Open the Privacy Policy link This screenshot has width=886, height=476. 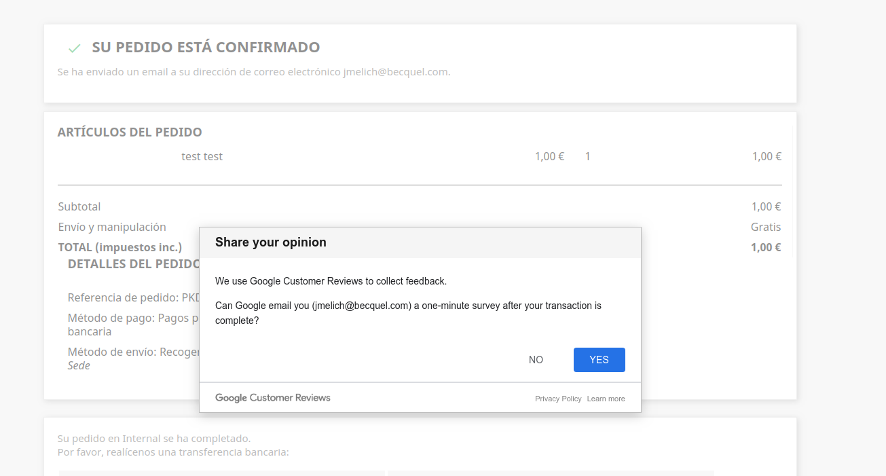[558, 399]
